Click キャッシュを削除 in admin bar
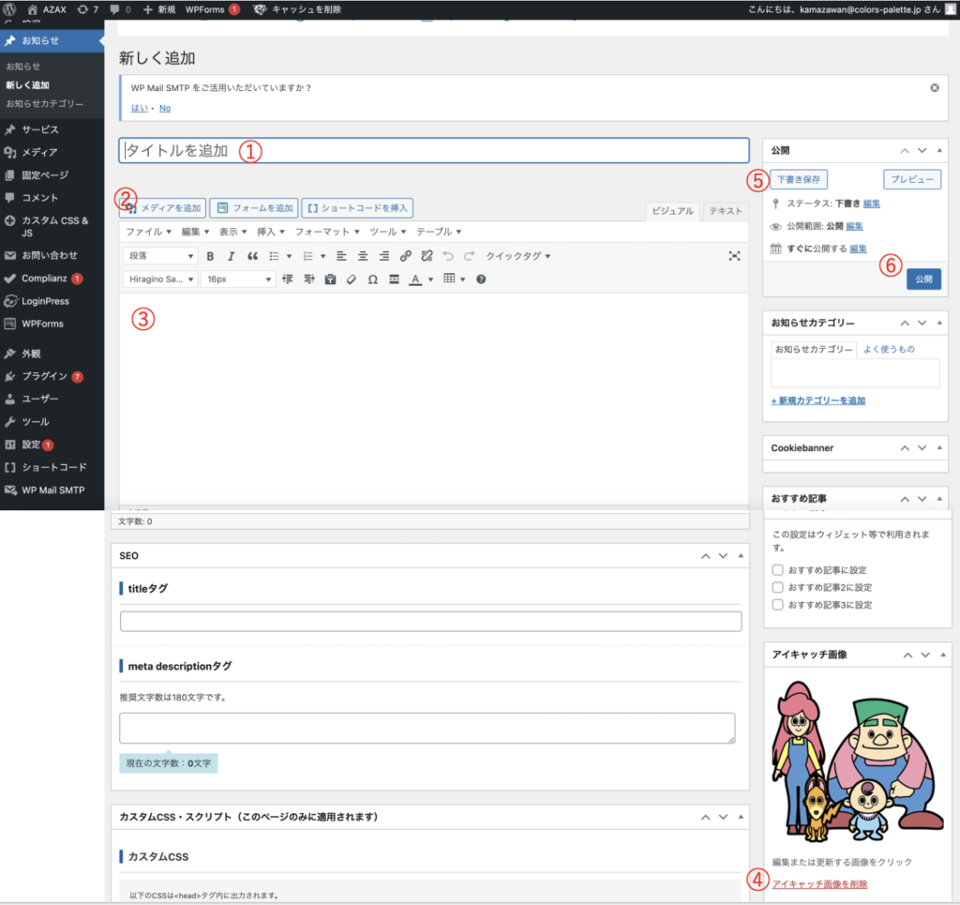Screen dimensions: 960x905 point(297,9)
